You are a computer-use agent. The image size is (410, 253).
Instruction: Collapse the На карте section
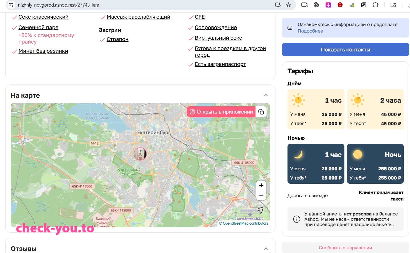tap(266, 95)
